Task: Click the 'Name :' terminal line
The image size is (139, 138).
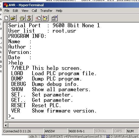Action: pyautogui.click(x=20, y=41)
